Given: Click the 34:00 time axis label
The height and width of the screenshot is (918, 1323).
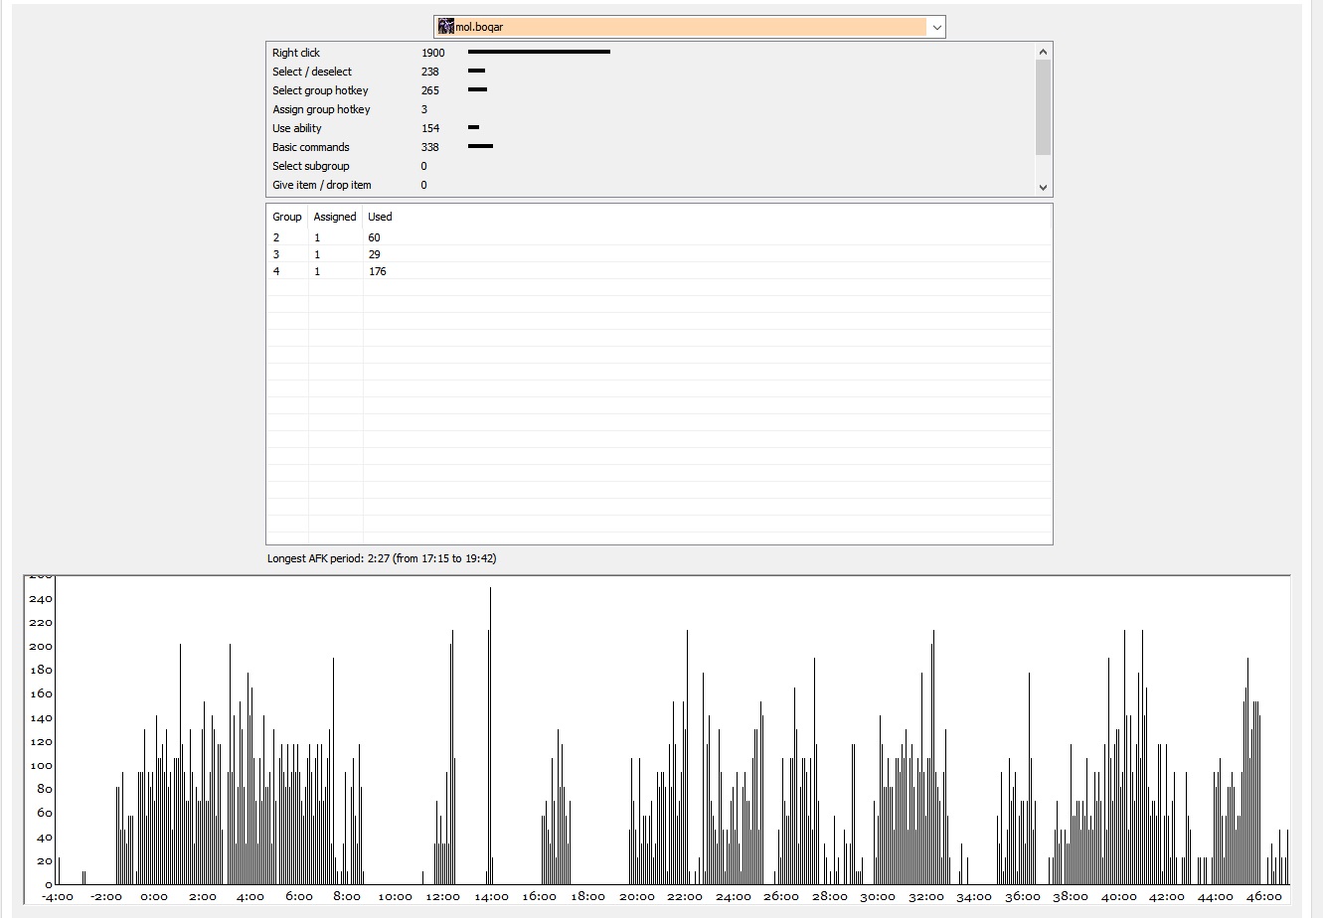Looking at the screenshot, I should 974,897.
